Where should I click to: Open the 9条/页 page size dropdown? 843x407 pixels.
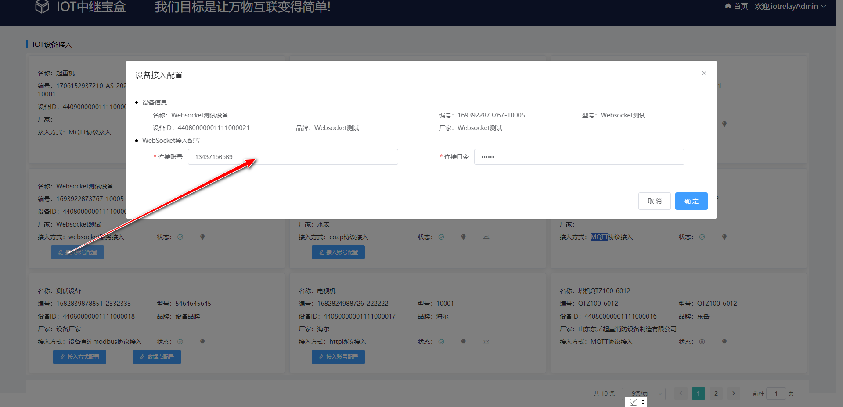(x=643, y=393)
